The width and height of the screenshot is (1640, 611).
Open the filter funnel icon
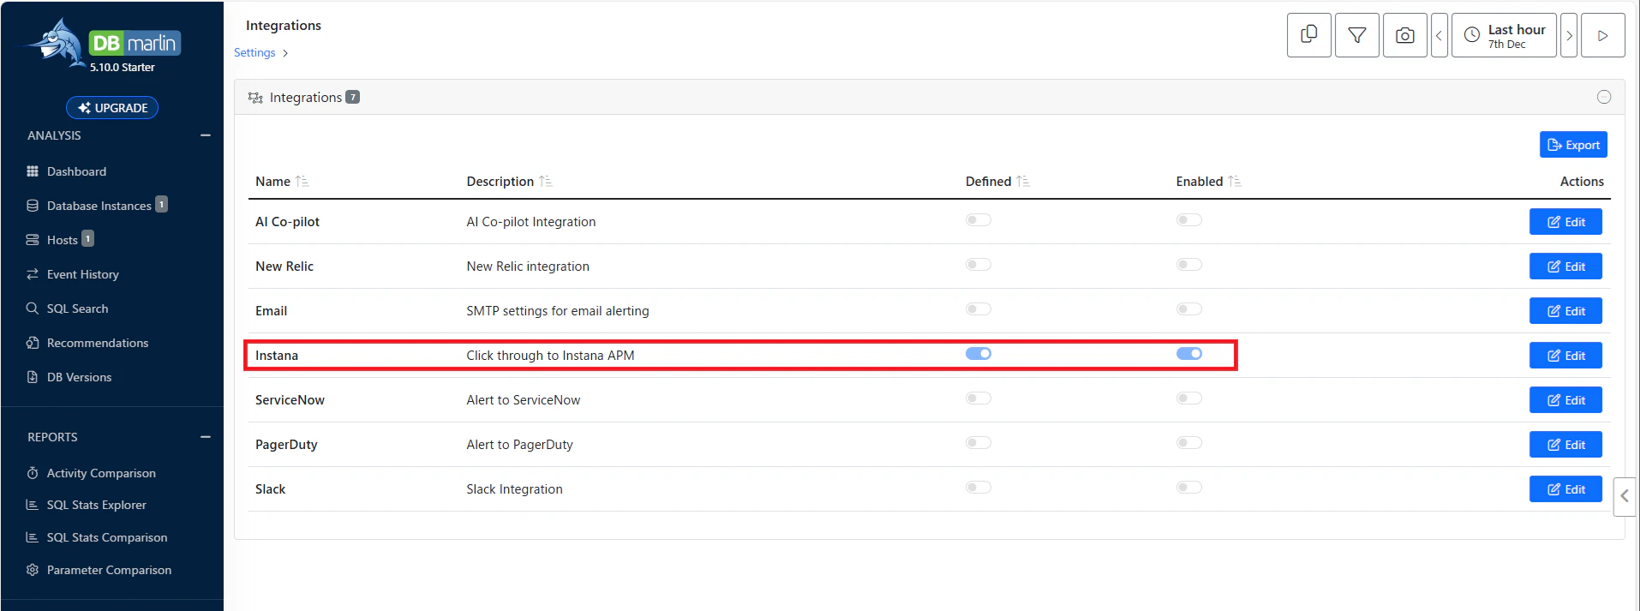[1357, 35]
